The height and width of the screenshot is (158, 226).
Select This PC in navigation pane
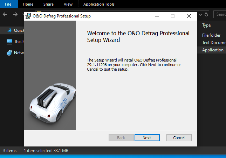coord(12,42)
